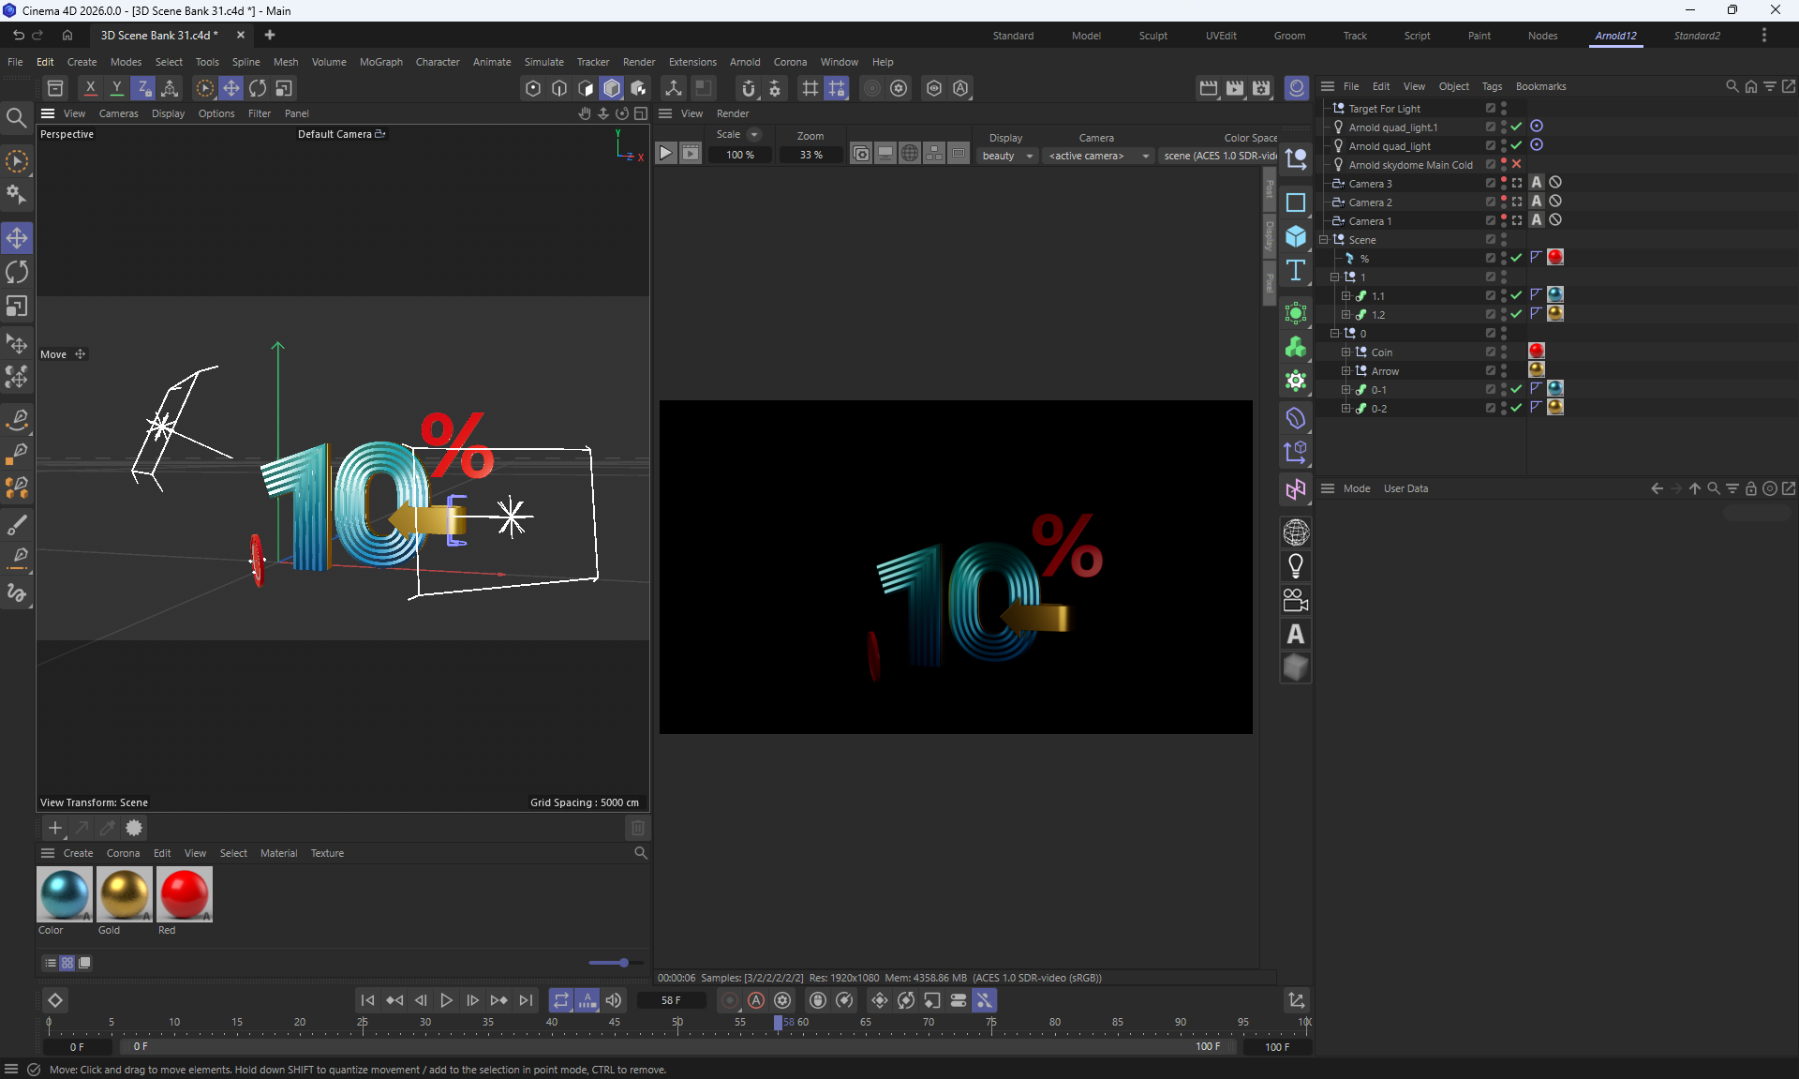Open the beauty display dropdown

click(1007, 156)
